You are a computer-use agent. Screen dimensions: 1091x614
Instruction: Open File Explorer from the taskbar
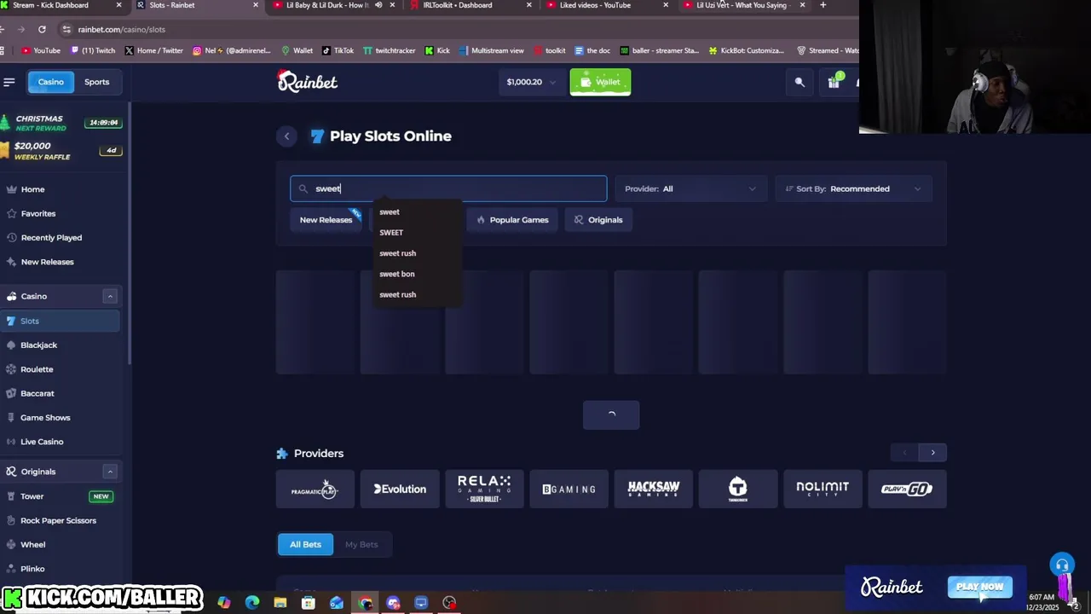point(280,603)
